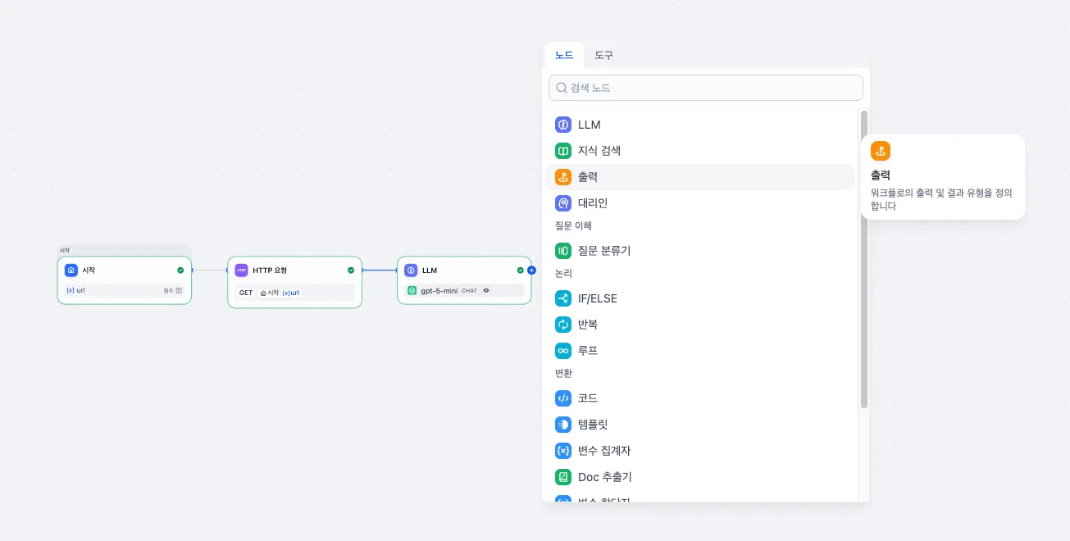Image resolution: width=1070 pixels, height=541 pixels.
Task: Select the Doc 추출기 node
Action: (x=604, y=477)
